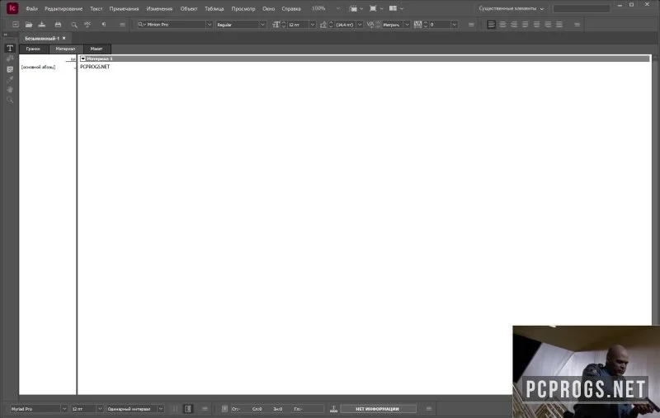Open paragraph alignment toolbar options menu
This screenshot has height=418, width=660.
(577, 25)
